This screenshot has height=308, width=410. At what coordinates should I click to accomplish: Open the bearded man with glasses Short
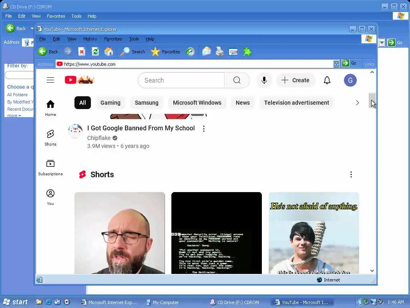click(120, 233)
